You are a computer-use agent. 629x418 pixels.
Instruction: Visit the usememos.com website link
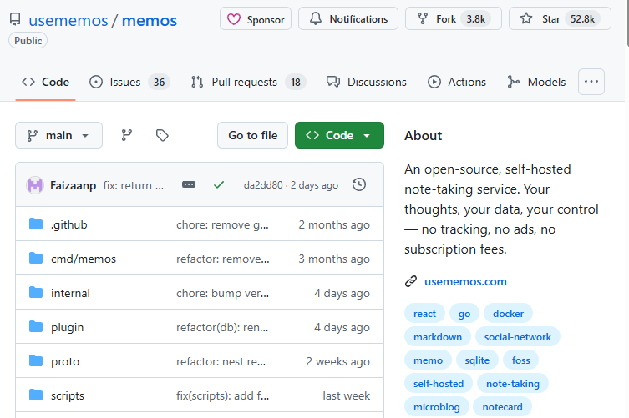coord(465,281)
